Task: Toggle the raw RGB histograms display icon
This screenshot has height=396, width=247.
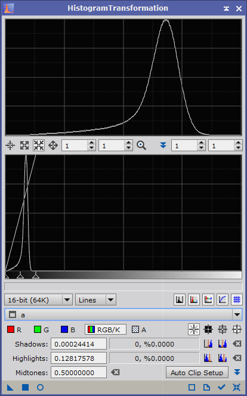Action: click(x=193, y=300)
